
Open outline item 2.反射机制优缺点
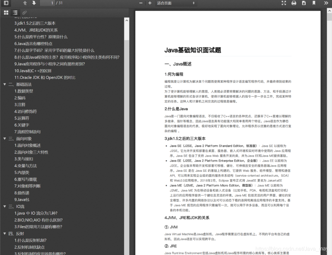[x=29, y=247]
